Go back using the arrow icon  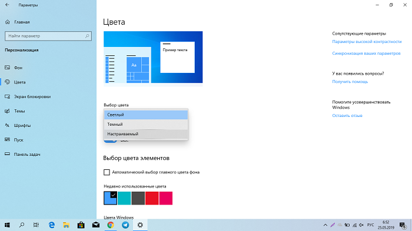7,5
